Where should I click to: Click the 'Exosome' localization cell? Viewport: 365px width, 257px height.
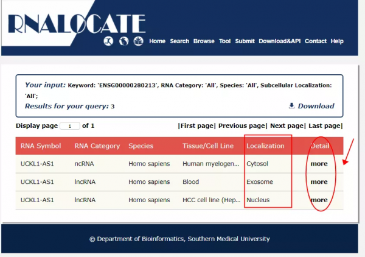[x=260, y=181]
